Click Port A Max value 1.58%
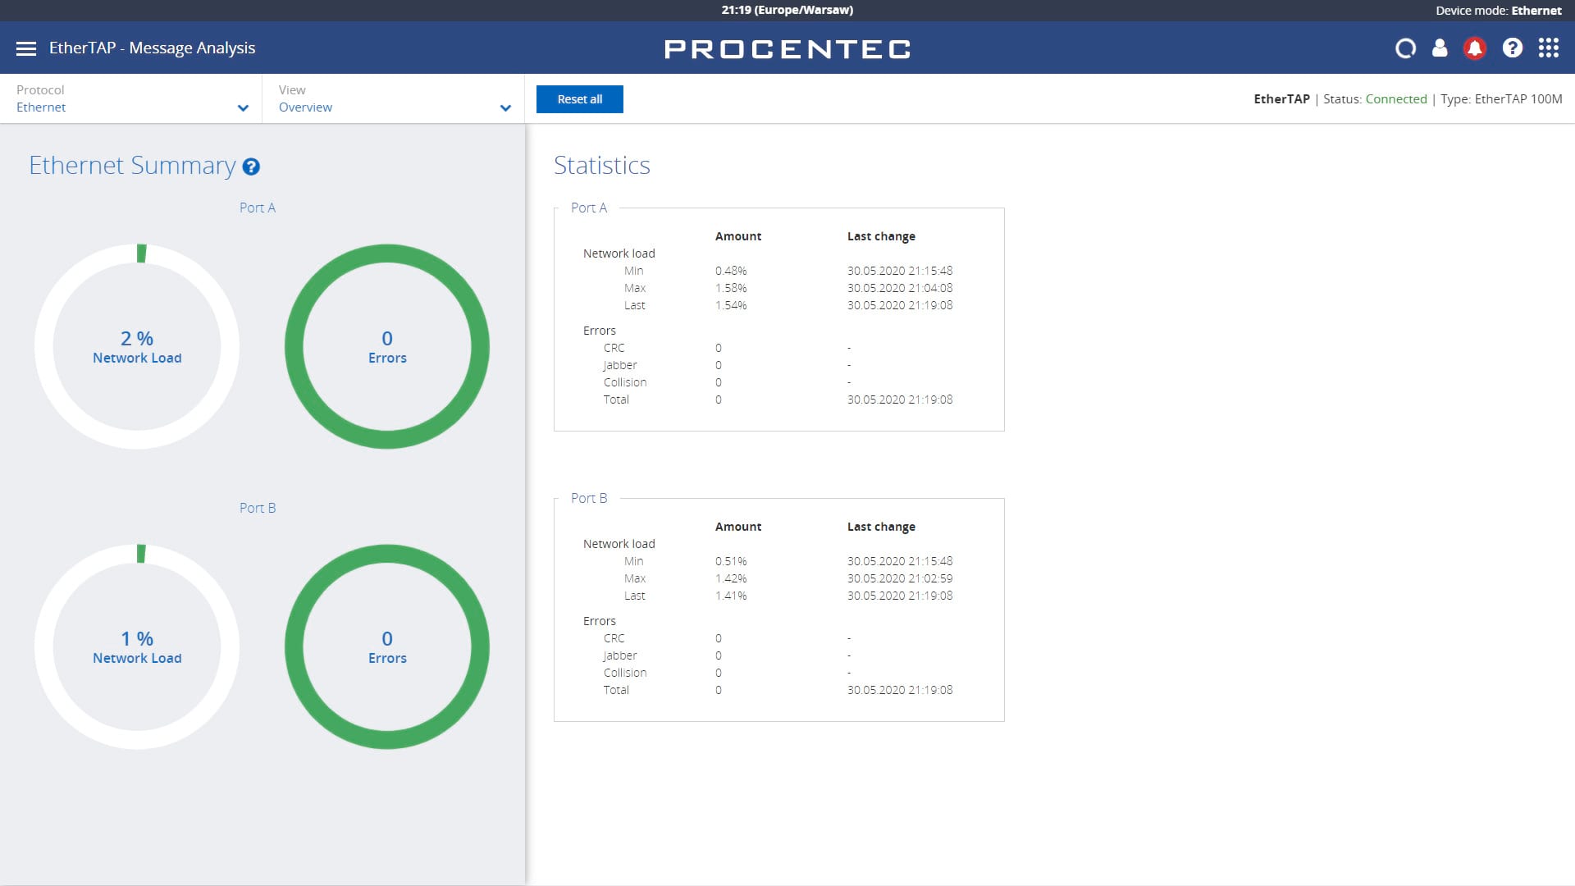 [x=731, y=288]
